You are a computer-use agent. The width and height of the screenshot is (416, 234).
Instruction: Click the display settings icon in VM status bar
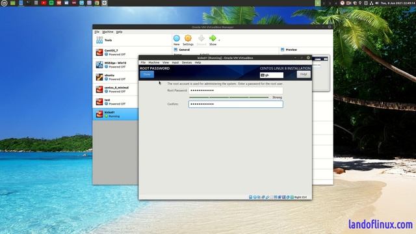pyautogui.click(x=276, y=197)
